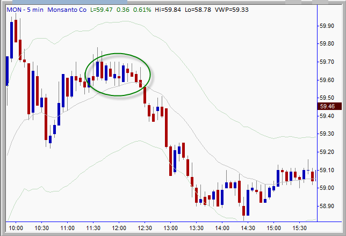Image resolution: width=346 pixels, height=236 pixels.
Task: Select the Monsanto Co company name
Action: (x=67, y=10)
